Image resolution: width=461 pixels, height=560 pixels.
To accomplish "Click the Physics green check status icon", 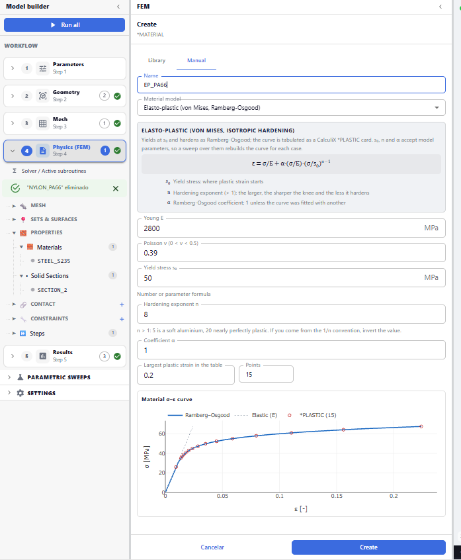I will click(117, 151).
